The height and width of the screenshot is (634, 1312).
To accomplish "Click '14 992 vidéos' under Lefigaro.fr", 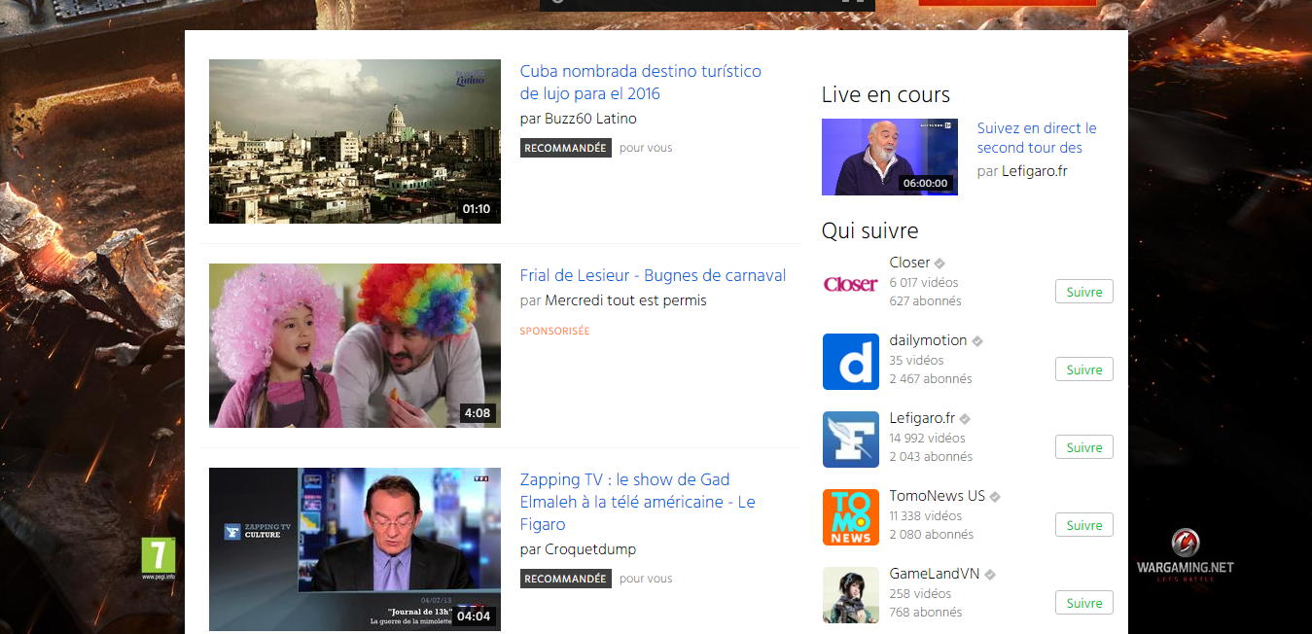I will (928, 438).
